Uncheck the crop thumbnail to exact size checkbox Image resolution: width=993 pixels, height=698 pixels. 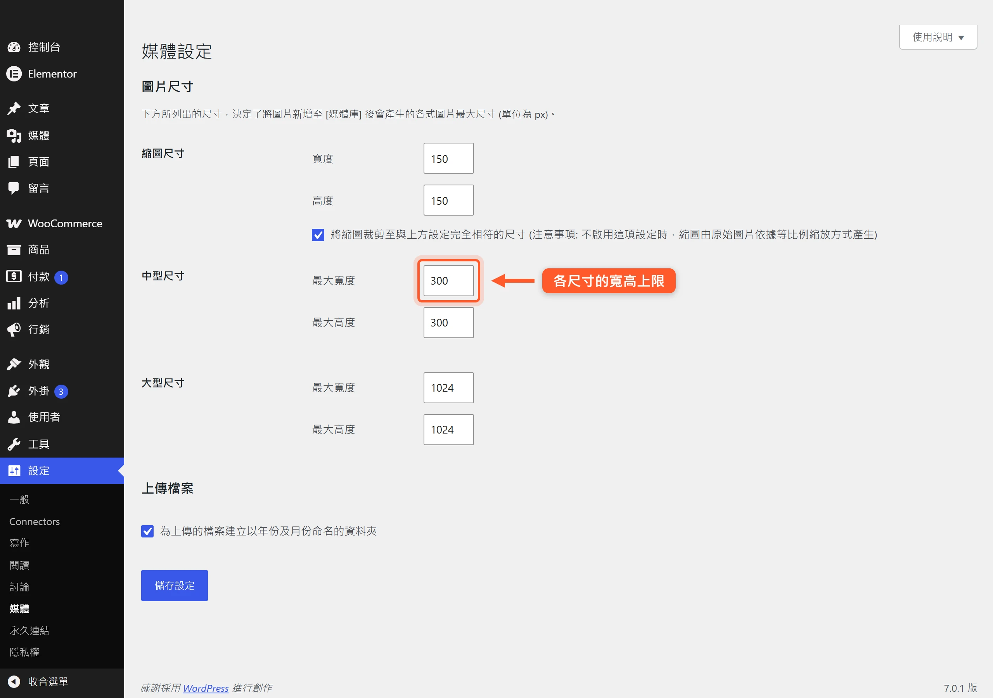tap(318, 235)
